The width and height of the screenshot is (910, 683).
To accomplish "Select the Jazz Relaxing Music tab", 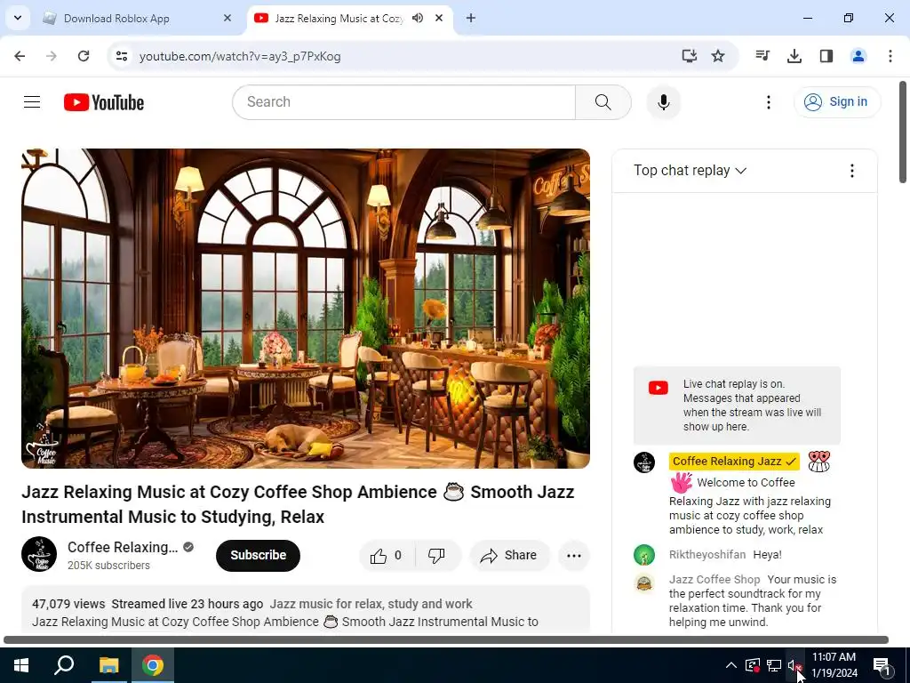I will tap(350, 18).
